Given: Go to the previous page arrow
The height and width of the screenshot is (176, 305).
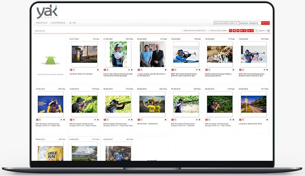Looking at the screenshot, I should pos(256,31).
